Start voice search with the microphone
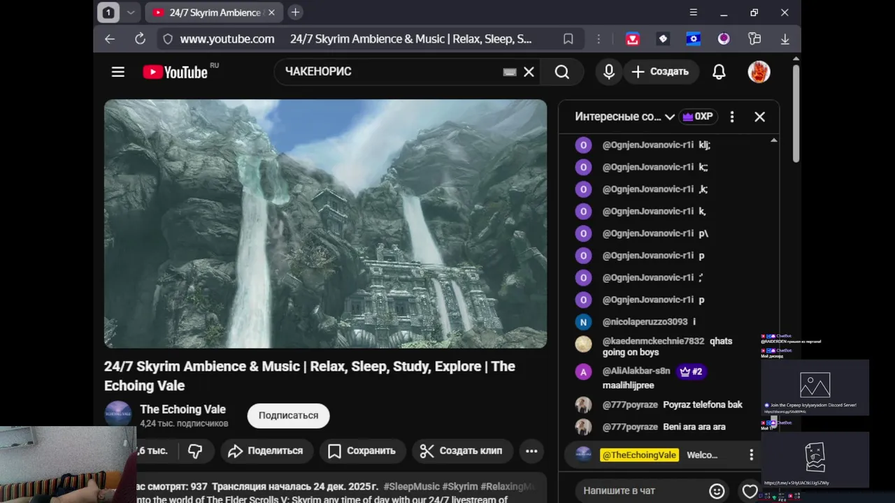This screenshot has height=503, width=895. (609, 72)
